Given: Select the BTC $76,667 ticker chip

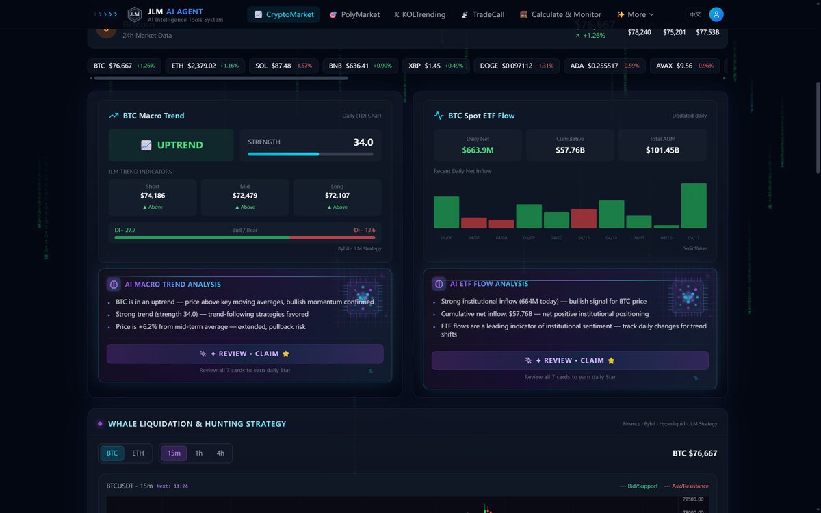Looking at the screenshot, I should [x=124, y=66].
